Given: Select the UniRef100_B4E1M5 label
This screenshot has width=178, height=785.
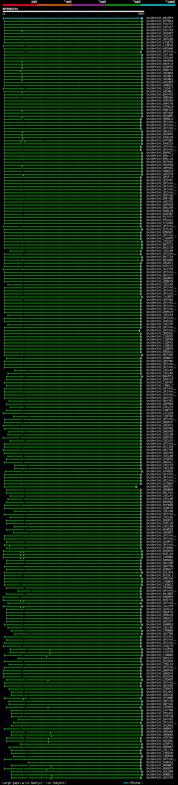Looking at the screenshot, I should (159, 208).
